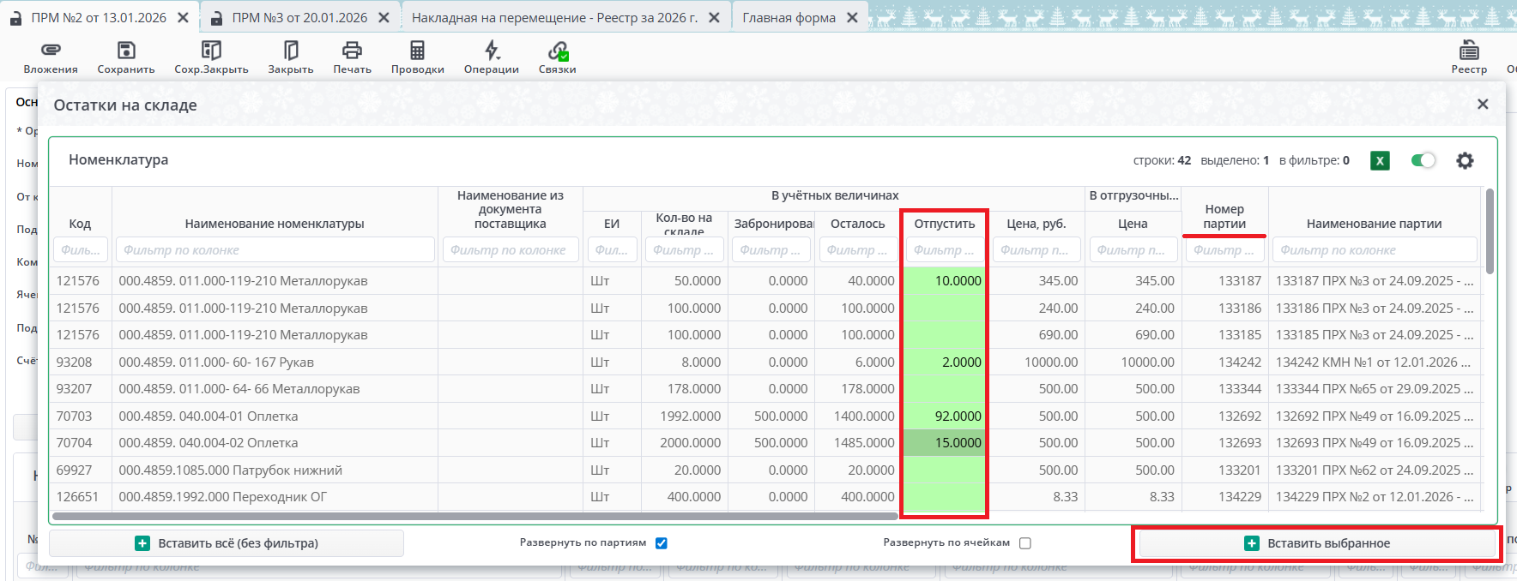Click the Наименование номенклатуры filter field
The width and height of the screenshot is (1517, 581).
pos(275,250)
